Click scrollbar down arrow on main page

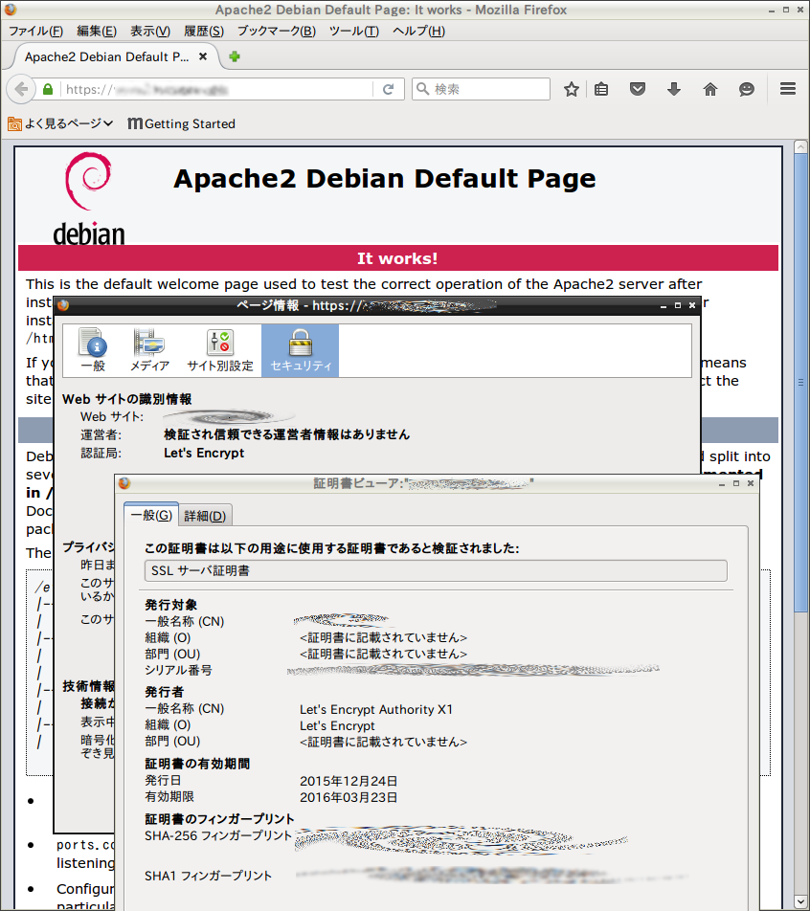800,901
